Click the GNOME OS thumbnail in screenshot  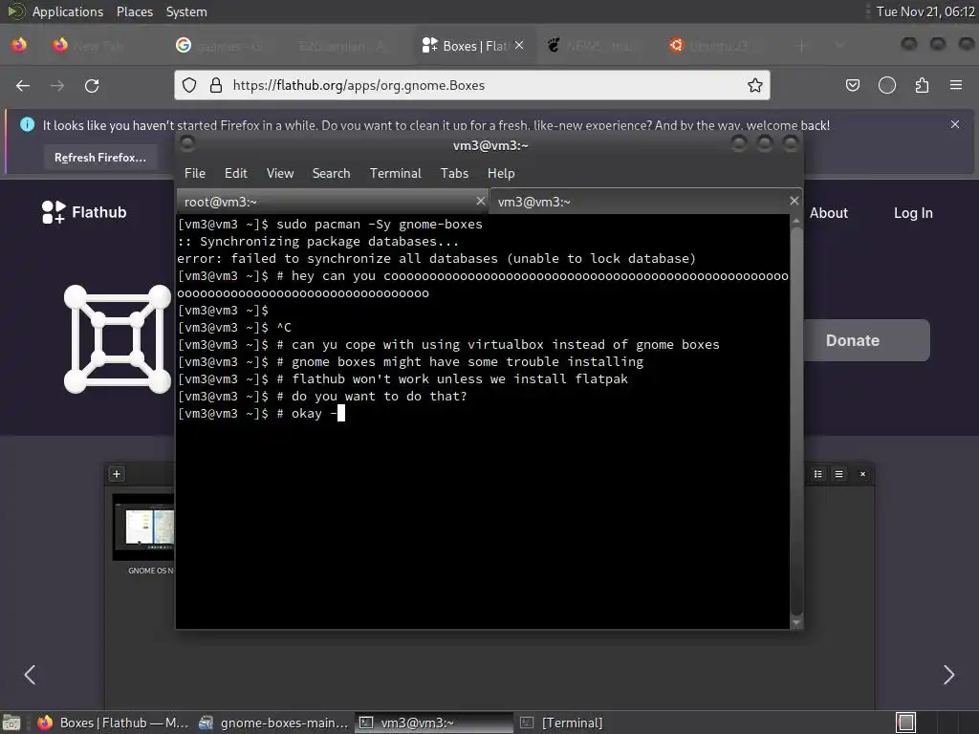[x=143, y=528]
